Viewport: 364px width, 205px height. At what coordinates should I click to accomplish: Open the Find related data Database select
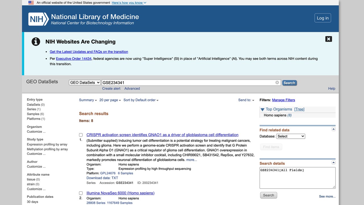(291, 136)
